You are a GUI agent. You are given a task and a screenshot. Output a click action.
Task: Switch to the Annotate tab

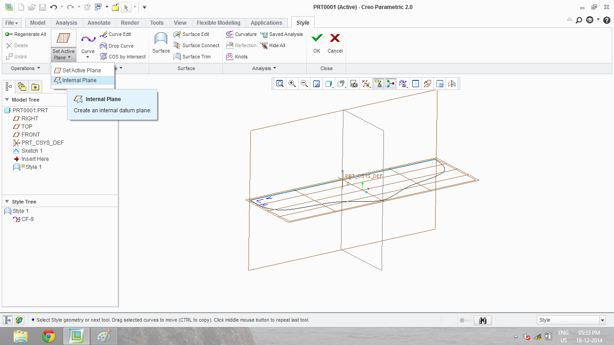99,23
